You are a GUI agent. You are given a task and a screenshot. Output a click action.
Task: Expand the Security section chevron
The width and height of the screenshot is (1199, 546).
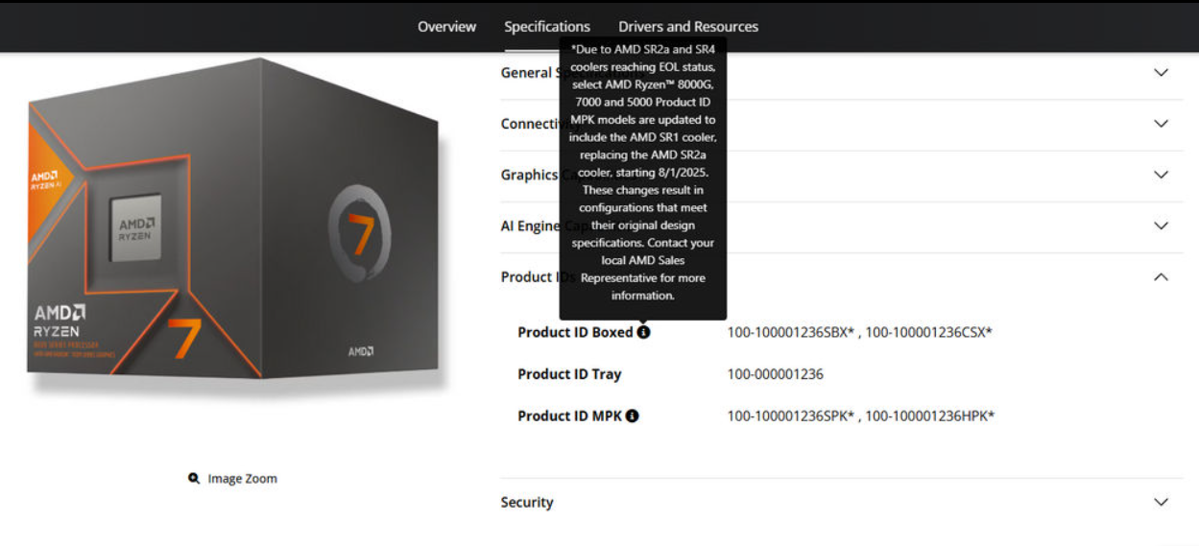tap(1161, 502)
